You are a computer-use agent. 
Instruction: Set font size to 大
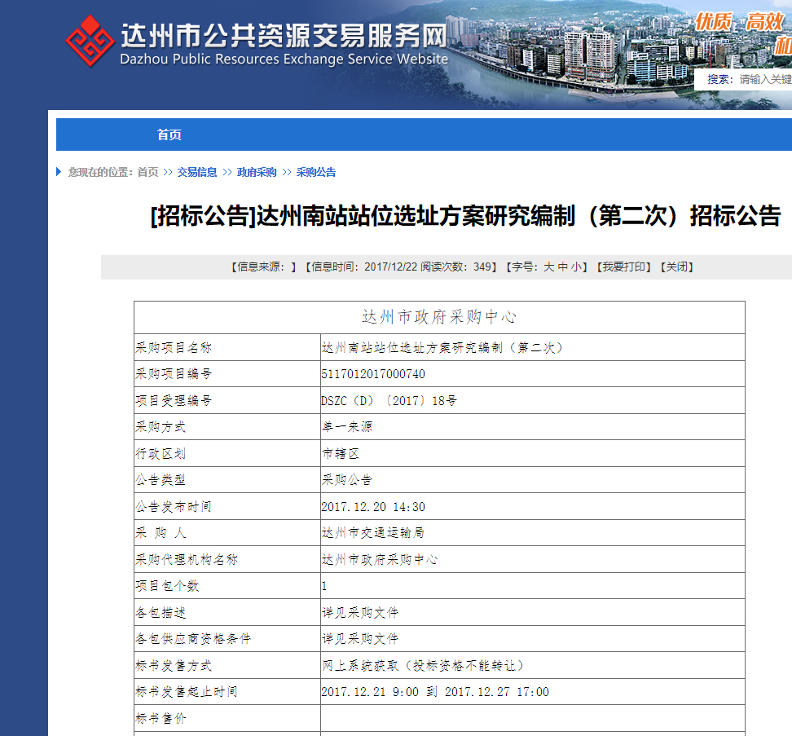click(x=549, y=267)
